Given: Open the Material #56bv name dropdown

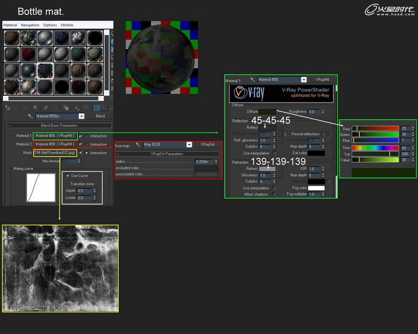Looking at the screenshot, I should (81, 116).
